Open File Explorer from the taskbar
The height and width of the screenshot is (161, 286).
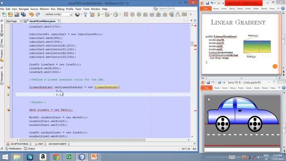(17, 157)
